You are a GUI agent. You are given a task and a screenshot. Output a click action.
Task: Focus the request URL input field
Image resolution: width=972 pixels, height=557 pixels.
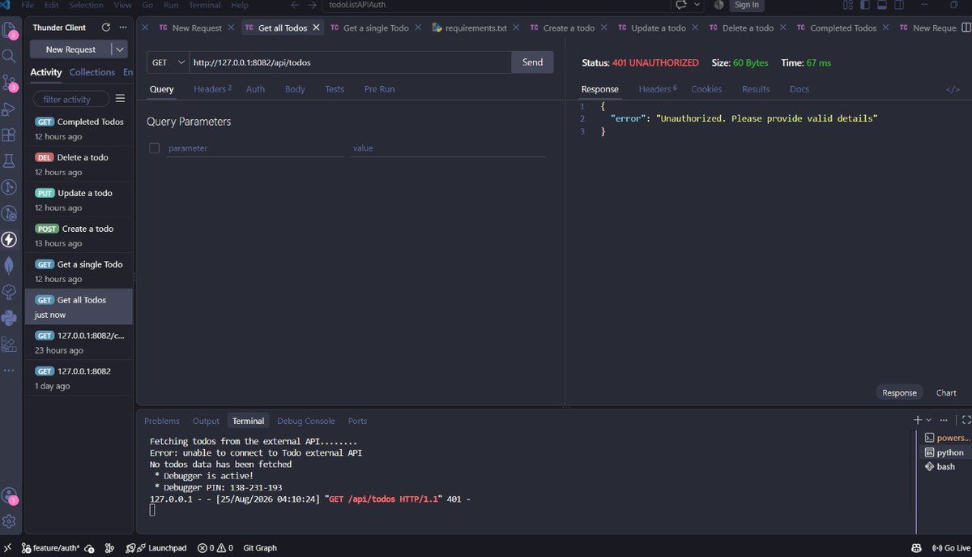click(x=350, y=62)
